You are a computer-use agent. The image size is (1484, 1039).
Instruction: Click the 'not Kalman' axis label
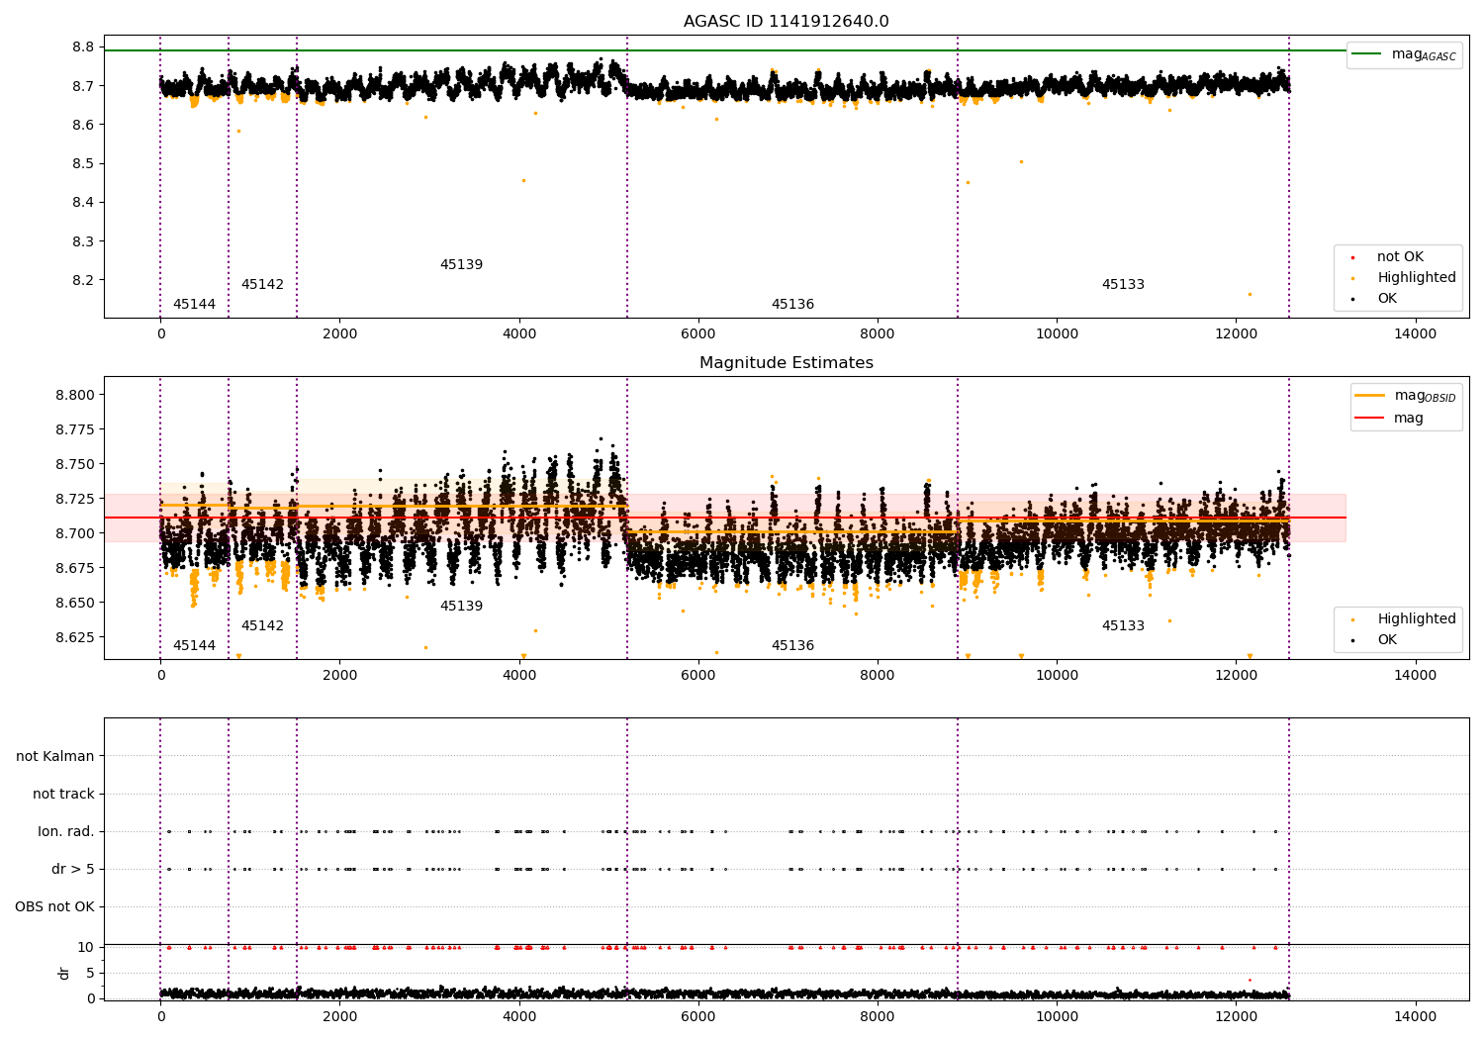[55, 756]
